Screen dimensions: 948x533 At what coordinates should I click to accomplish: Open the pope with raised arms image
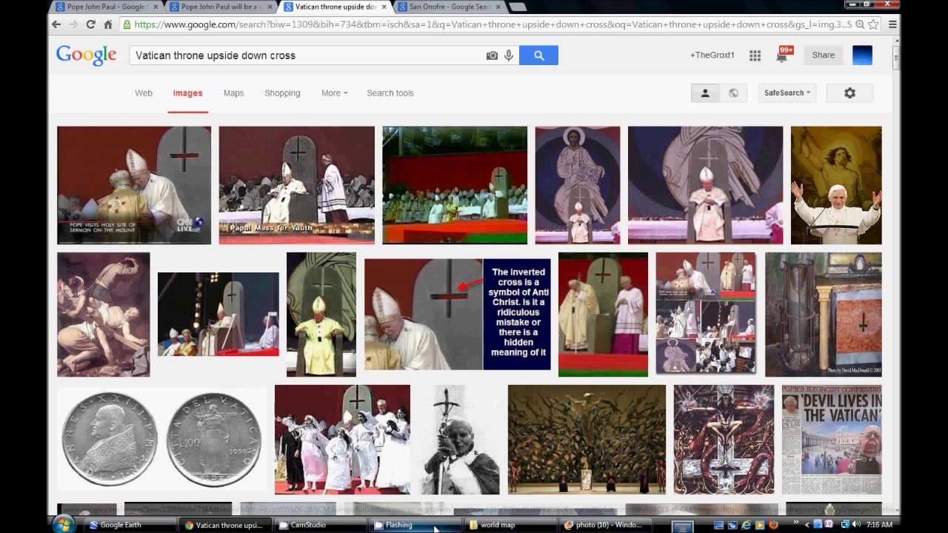tap(836, 185)
